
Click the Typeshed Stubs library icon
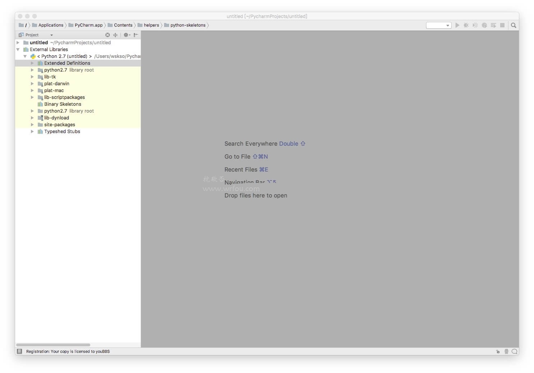coord(40,131)
